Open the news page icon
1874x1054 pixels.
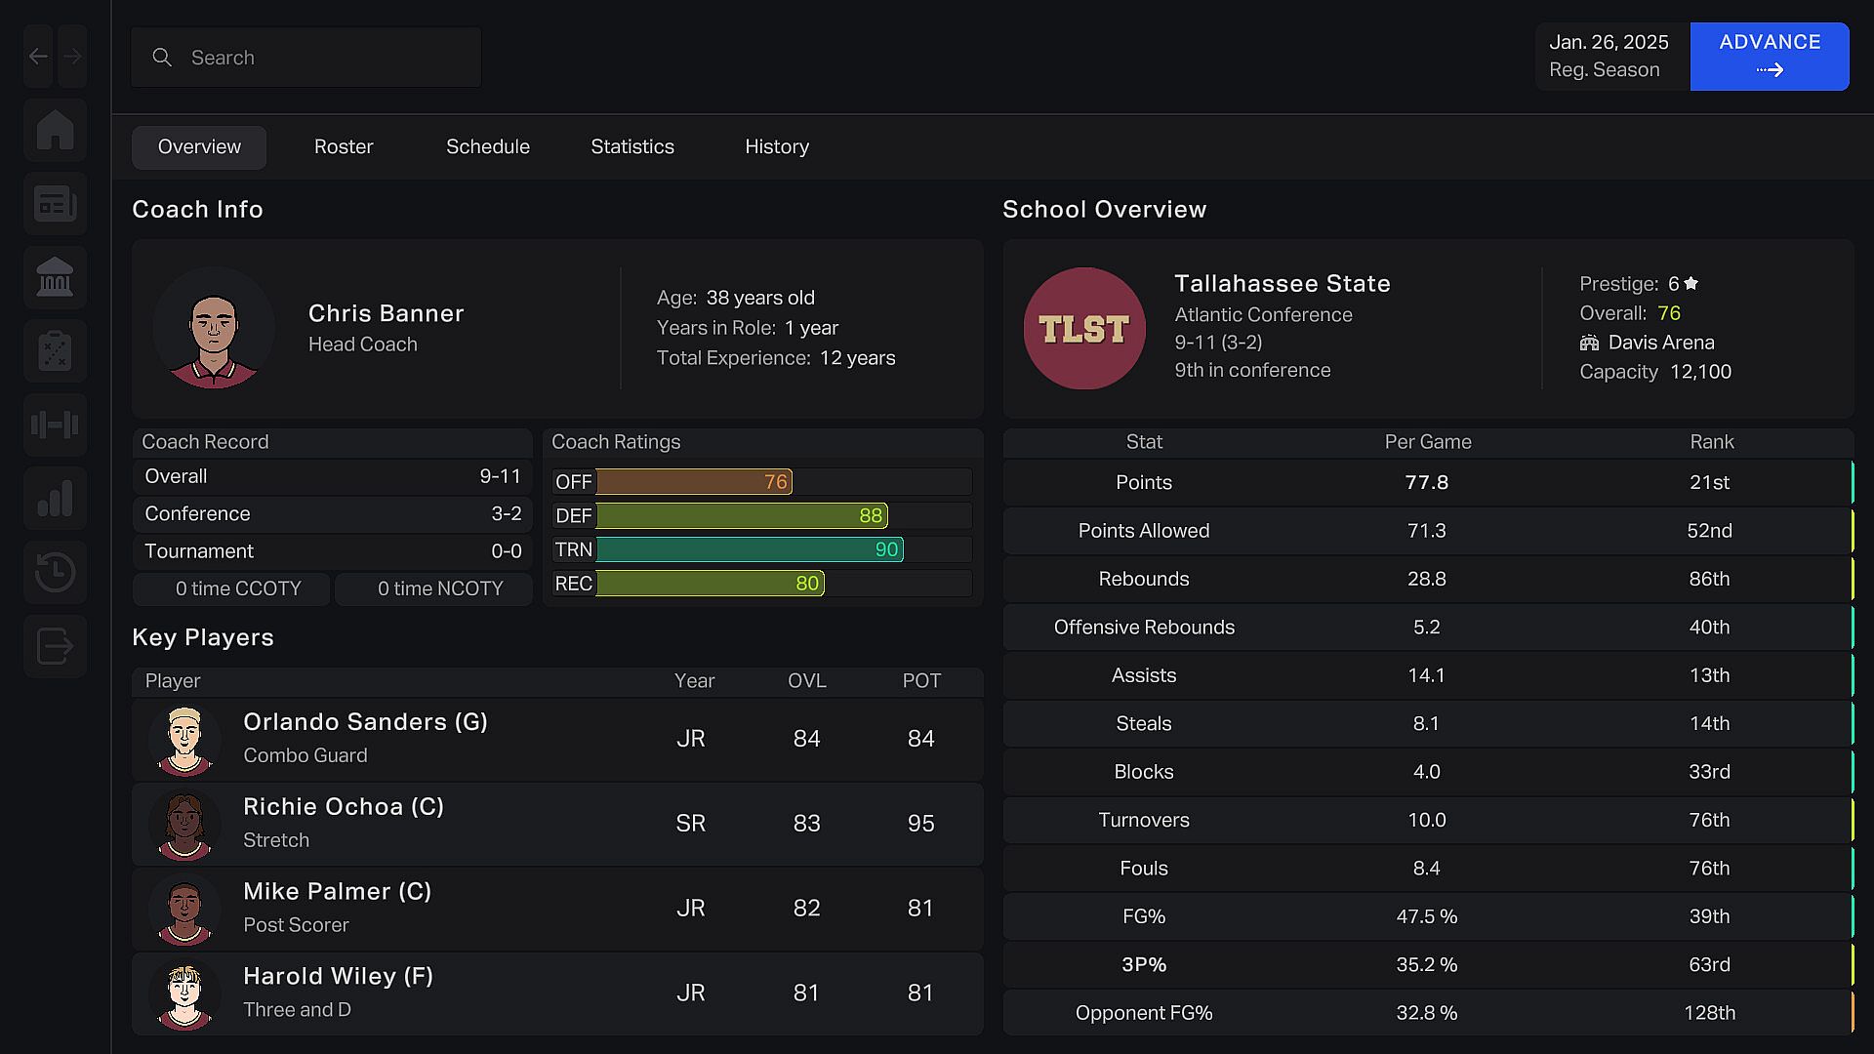[56, 204]
